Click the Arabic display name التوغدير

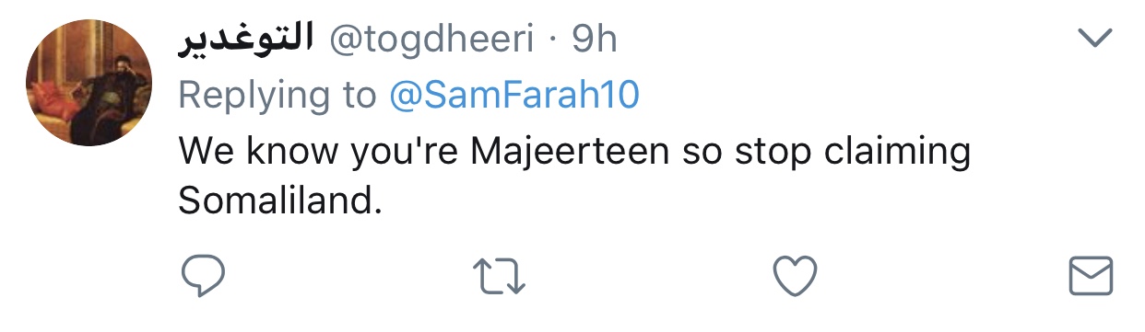[x=244, y=40]
